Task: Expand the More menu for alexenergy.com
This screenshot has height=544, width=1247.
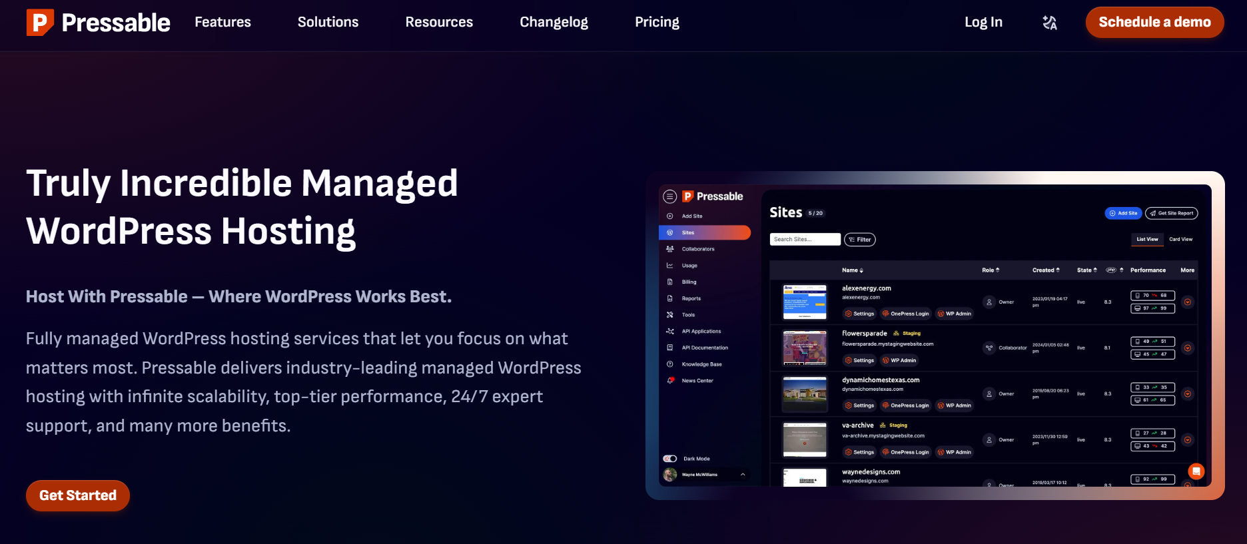Action: tap(1188, 302)
